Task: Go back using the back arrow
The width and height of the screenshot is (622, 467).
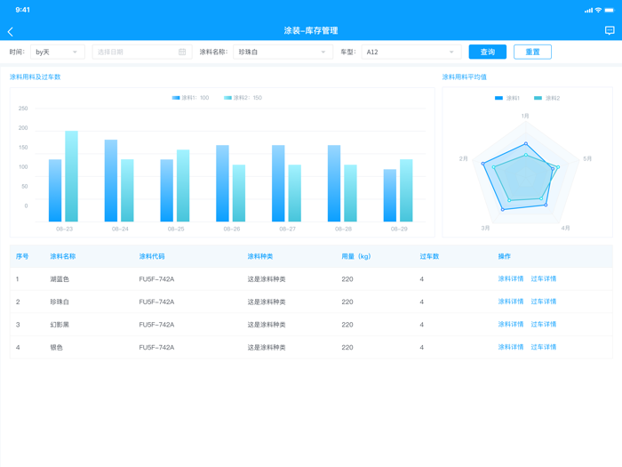Action: click(11, 32)
